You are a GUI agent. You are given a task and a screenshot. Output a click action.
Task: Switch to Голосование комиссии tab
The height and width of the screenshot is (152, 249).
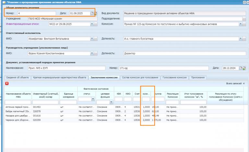(x=174, y=77)
